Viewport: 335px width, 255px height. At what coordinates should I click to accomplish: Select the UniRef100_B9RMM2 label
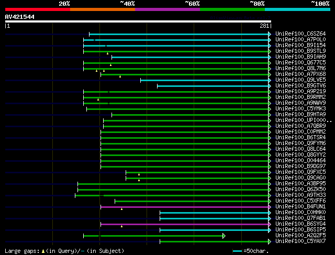point(300,97)
